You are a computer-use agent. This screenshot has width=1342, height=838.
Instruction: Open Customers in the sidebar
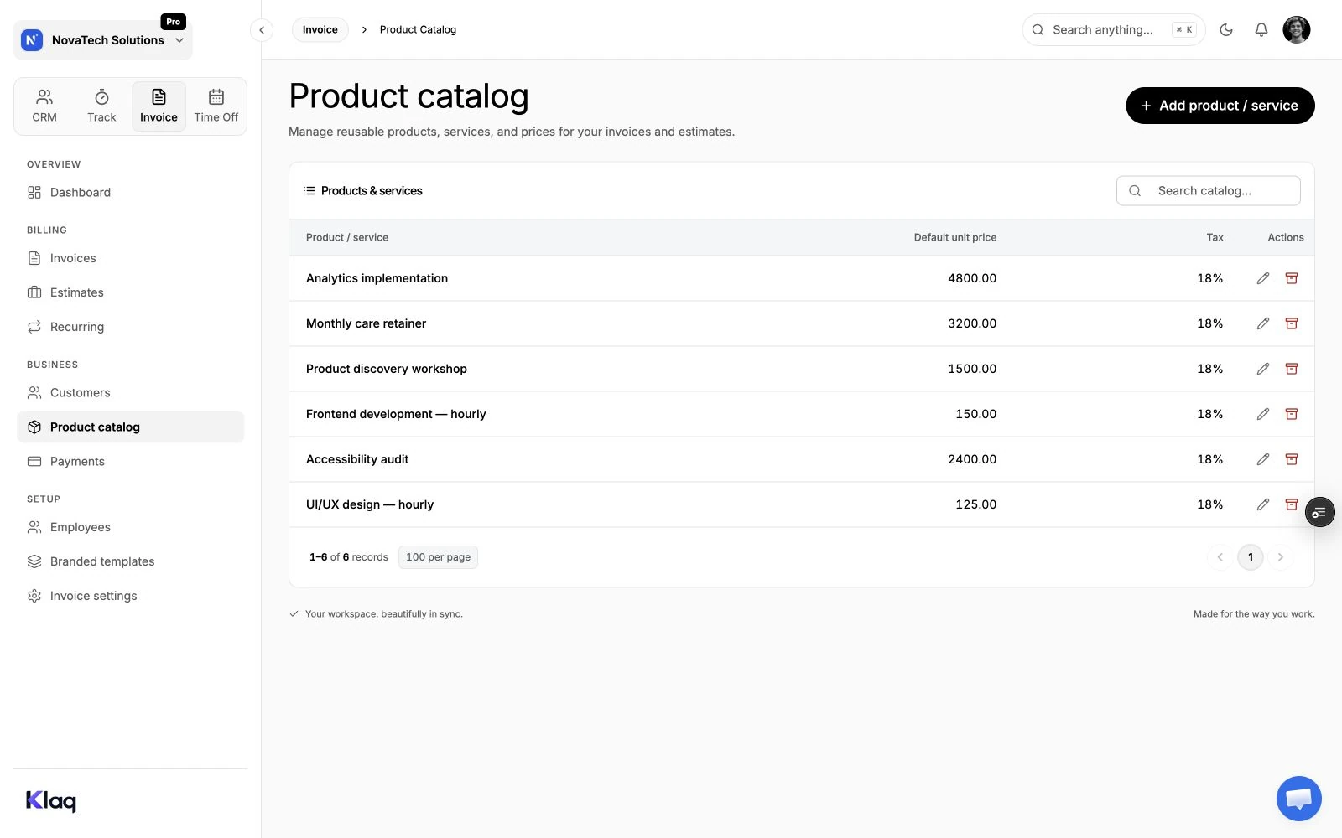[131, 392]
